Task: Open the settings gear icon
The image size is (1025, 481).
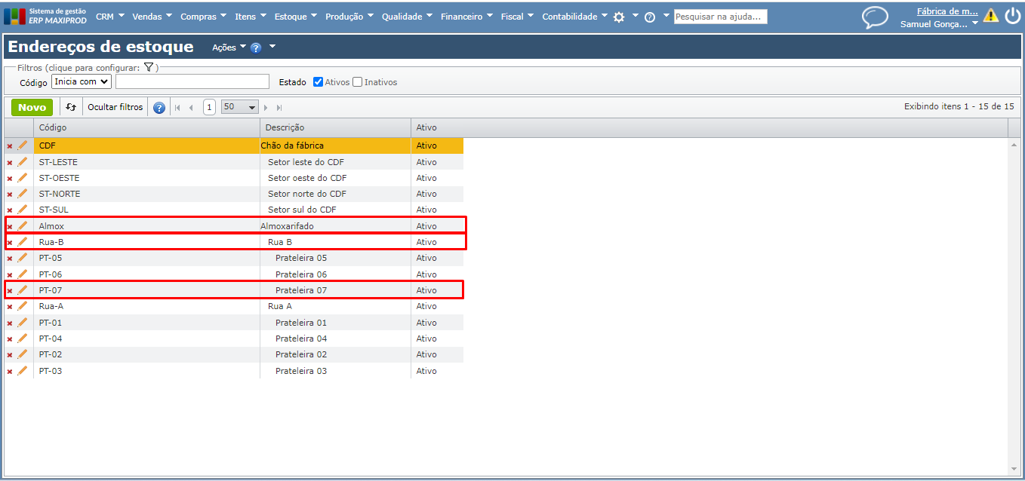Action: [619, 17]
